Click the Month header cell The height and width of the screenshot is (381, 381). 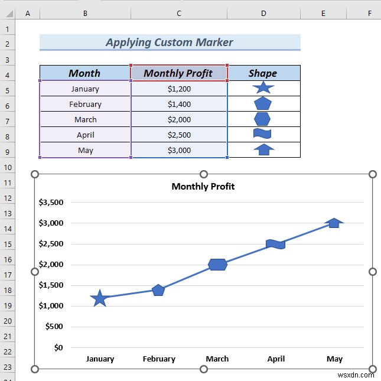click(x=84, y=73)
